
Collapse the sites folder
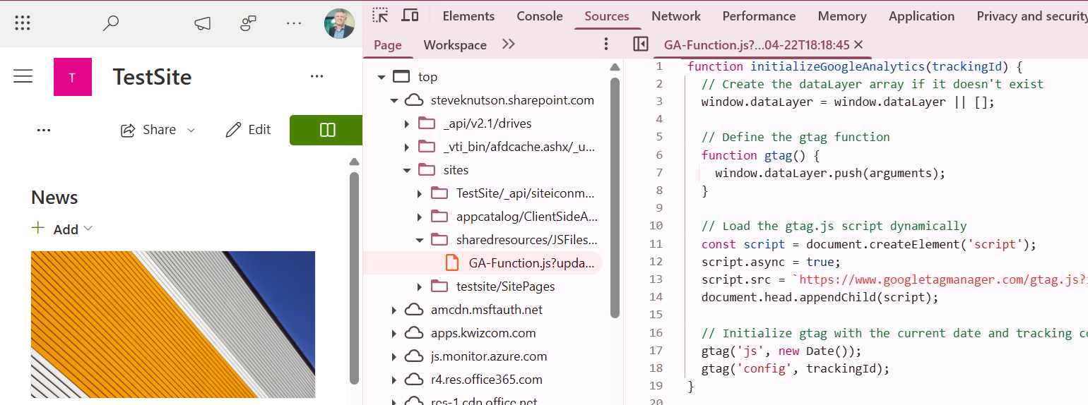click(x=407, y=170)
